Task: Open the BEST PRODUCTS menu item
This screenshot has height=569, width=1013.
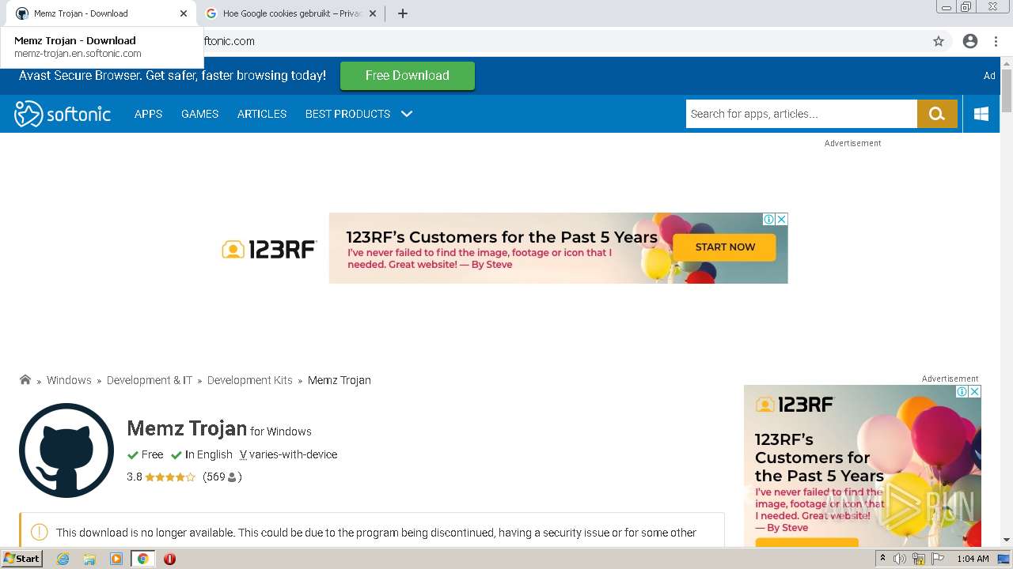Action: (347, 114)
